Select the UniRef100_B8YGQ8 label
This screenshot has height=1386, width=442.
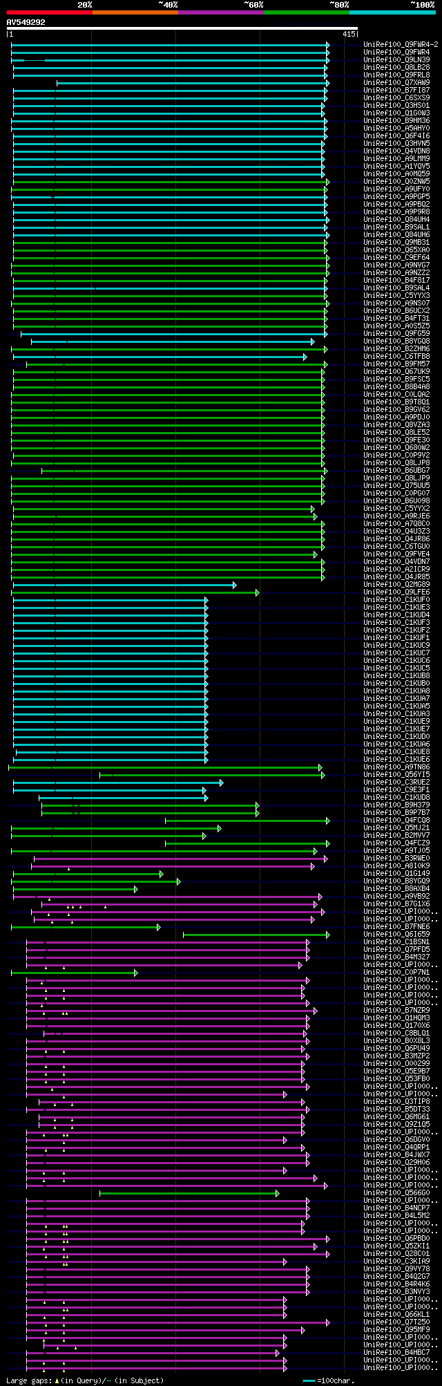point(397,341)
